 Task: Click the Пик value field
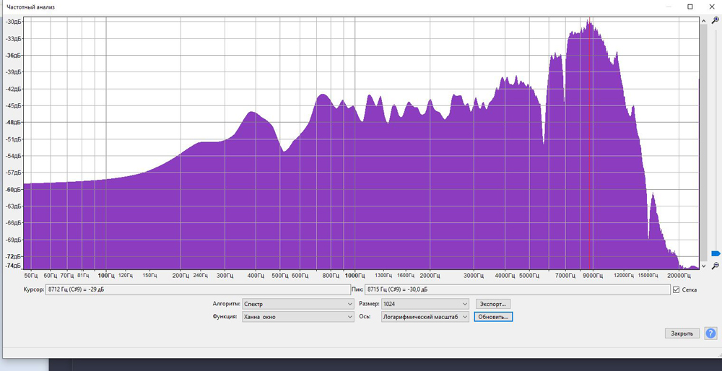click(x=517, y=289)
